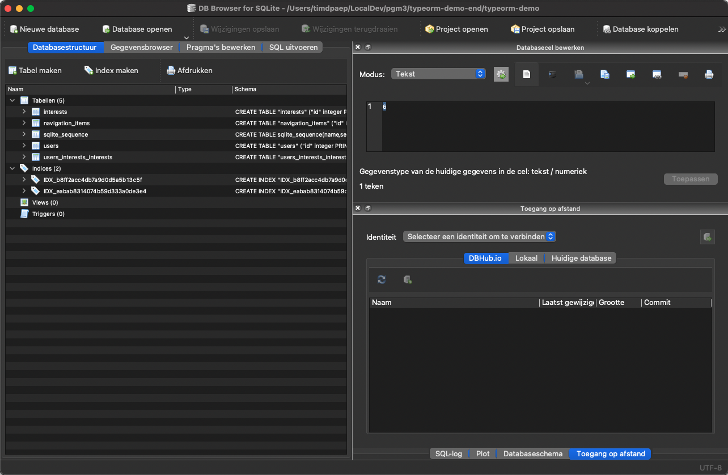Collapse the Indices tree group
Image resolution: width=728 pixels, height=475 pixels.
pos(12,168)
